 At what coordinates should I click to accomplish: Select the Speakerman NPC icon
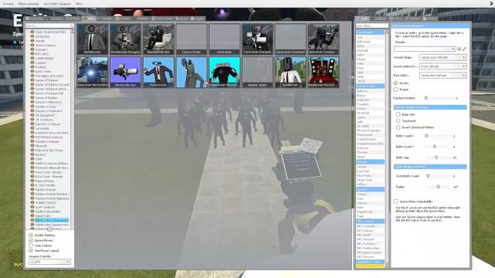[291, 72]
